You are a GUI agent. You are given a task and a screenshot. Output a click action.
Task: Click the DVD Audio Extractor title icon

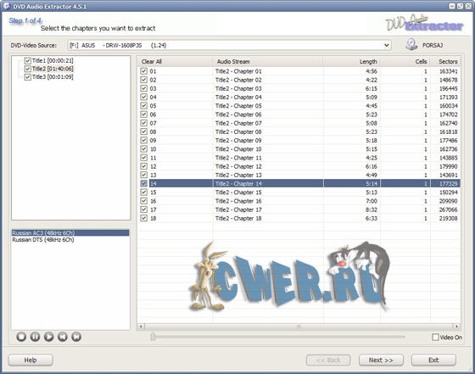[x=7, y=6]
